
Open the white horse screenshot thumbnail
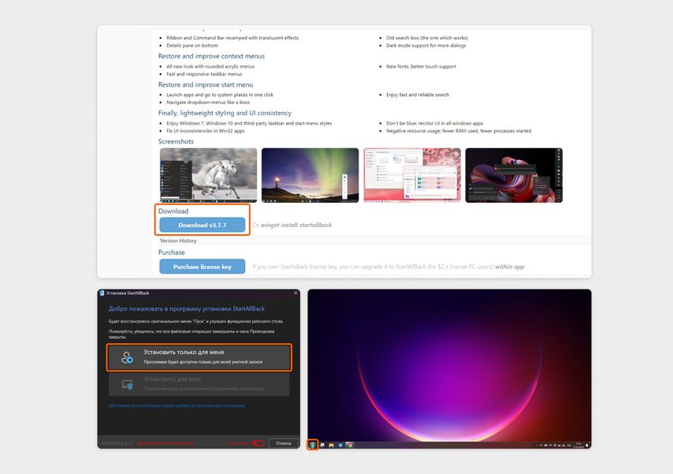click(209, 175)
